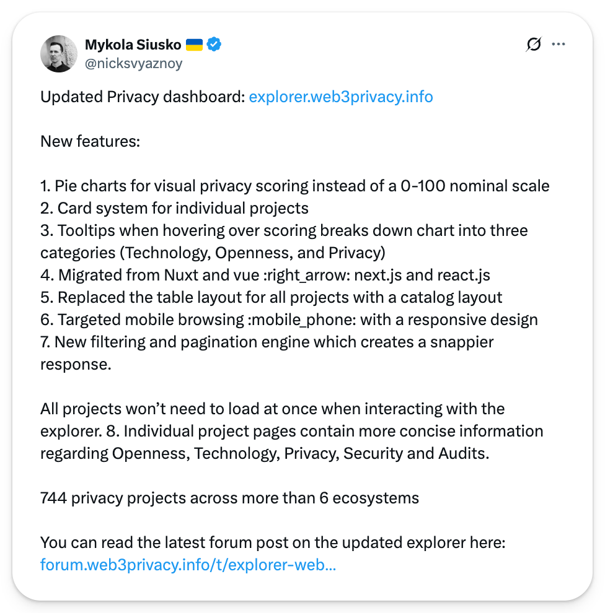
Task: Click the "Updated Privacy dashboard:" text
Action: click(143, 97)
